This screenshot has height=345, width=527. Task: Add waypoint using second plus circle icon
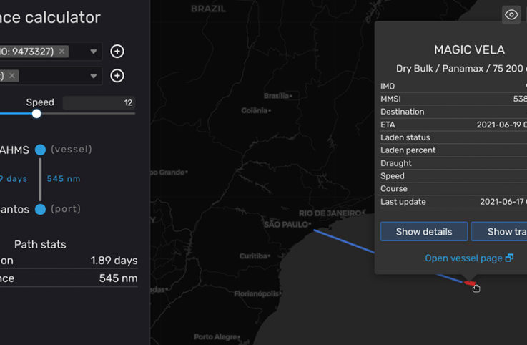click(x=117, y=76)
